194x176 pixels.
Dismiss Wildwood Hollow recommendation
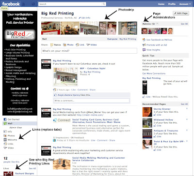187,119
